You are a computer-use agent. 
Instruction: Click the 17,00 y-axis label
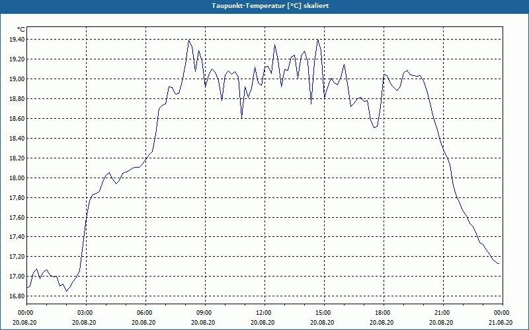17,277
